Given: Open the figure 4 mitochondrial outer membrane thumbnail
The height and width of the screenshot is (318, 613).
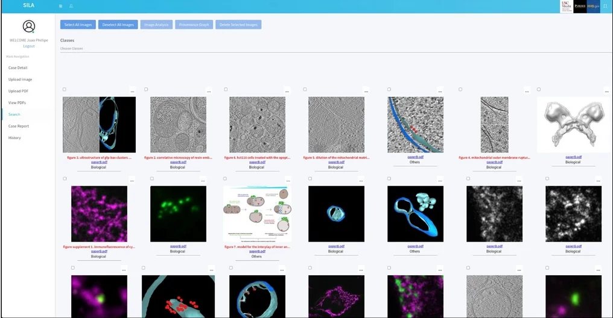Looking at the screenshot, I should click(495, 125).
